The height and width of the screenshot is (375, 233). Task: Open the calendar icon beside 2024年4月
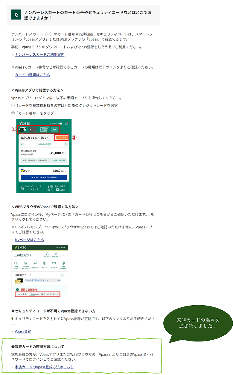pyautogui.click(x=49, y=144)
